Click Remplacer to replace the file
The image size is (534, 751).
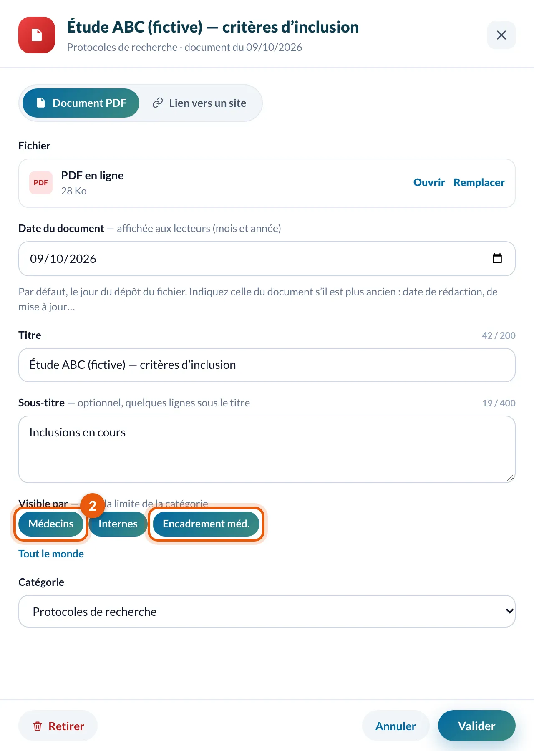click(x=479, y=183)
